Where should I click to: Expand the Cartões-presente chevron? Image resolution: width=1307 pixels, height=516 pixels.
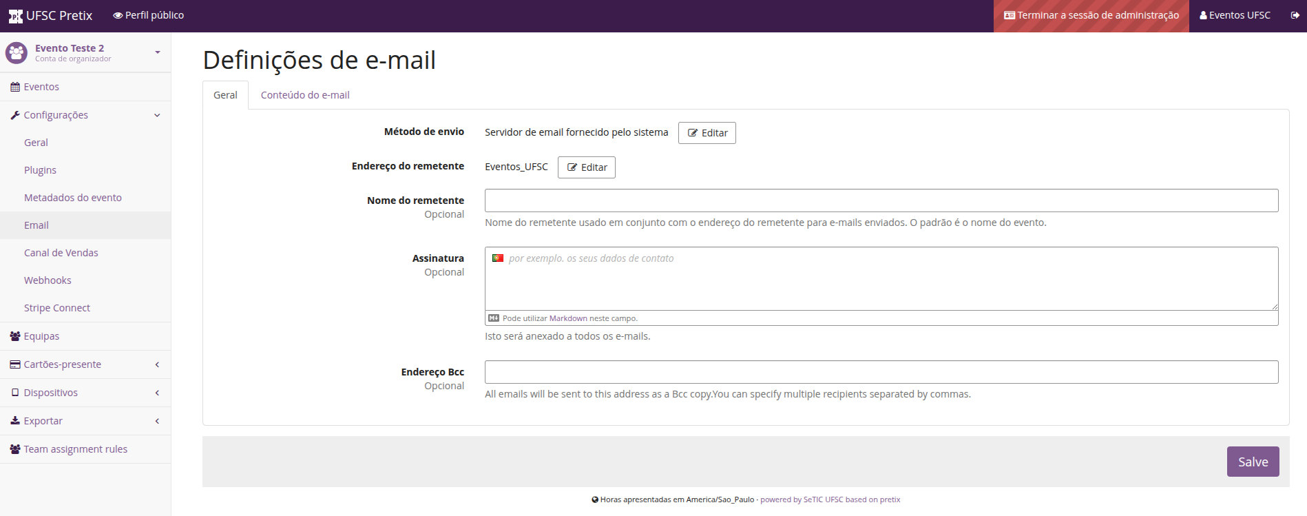pos(157,364)
